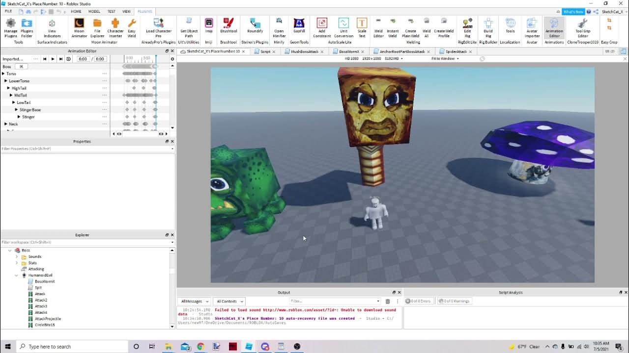Image resolution: width=629 pixels, height=353 pixels.
Task: Open Edit Rig in RigEdit Lite
Action: [467, 28]
